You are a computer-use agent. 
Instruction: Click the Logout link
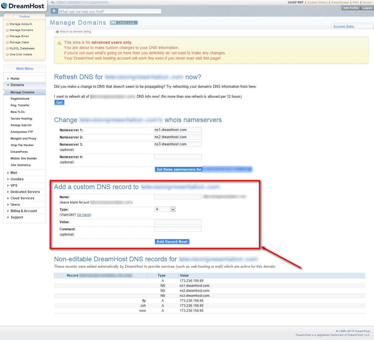tap(367, 8)
